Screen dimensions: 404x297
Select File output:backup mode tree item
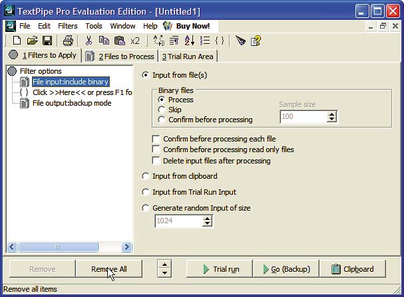(72, 103)
